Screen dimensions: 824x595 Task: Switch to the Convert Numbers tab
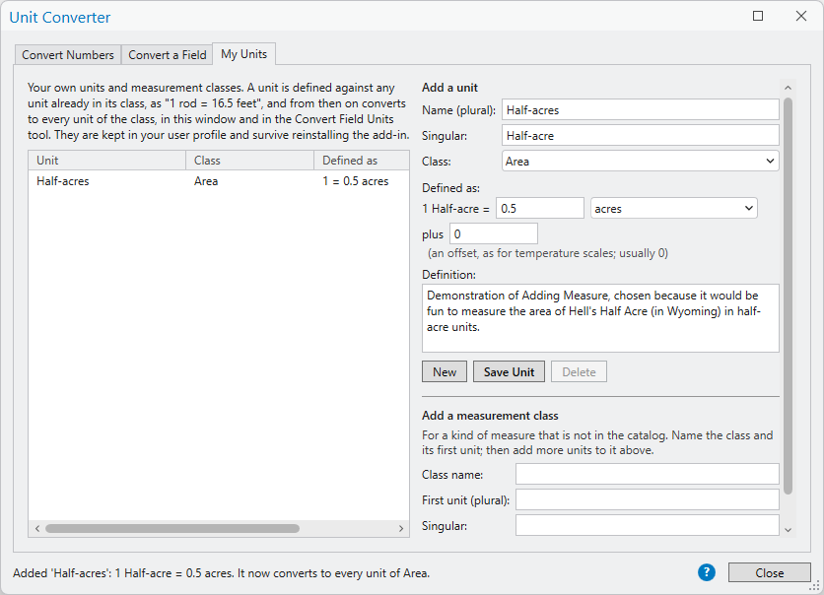pyautogui.click(x=68, y=54)
